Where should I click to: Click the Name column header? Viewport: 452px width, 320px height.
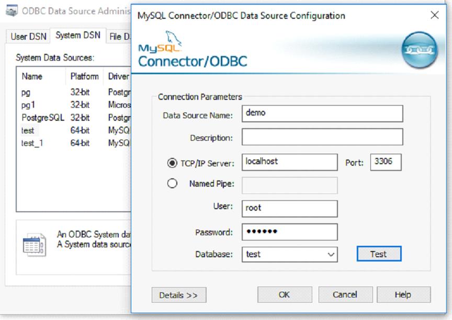pyautogui.click(x=42, y=76)
